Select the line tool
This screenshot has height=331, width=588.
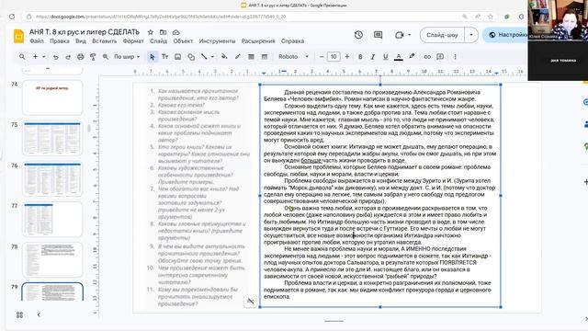[x=204, y=57]
